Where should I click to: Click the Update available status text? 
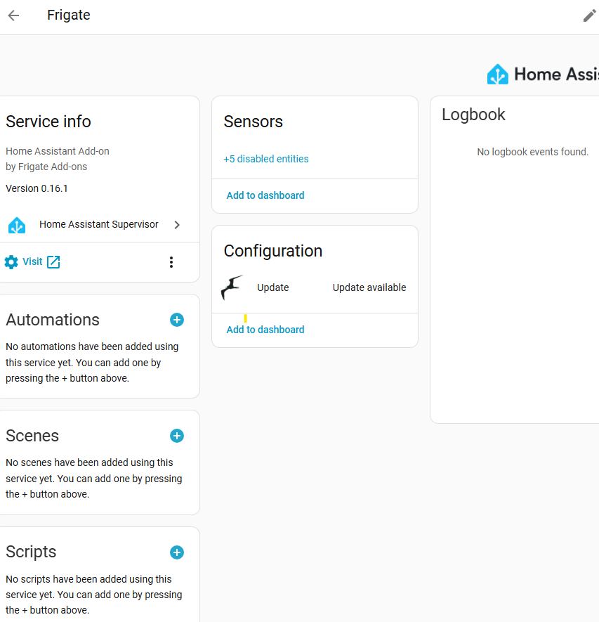pos(369,287)
